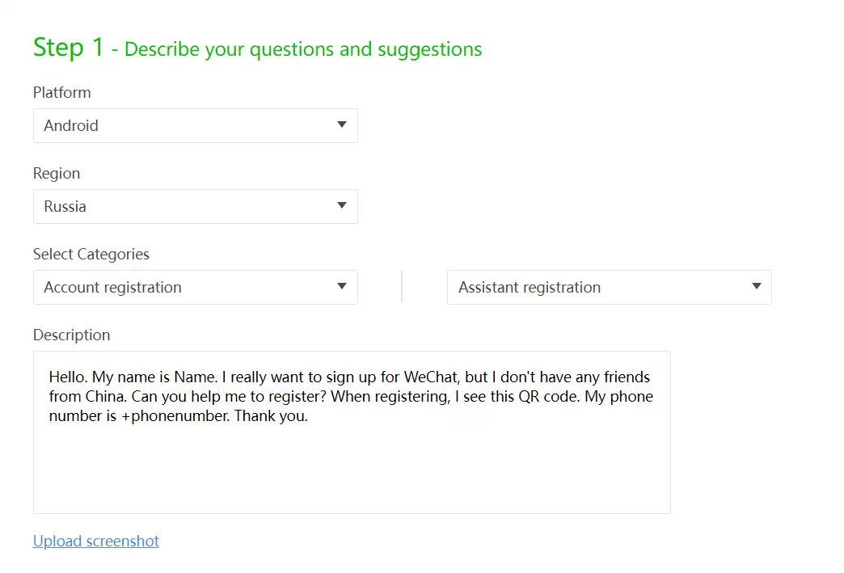This screenshot has height=573, width=844.
Task: Click the Upload screenshot link
Action: click(95, 541)
